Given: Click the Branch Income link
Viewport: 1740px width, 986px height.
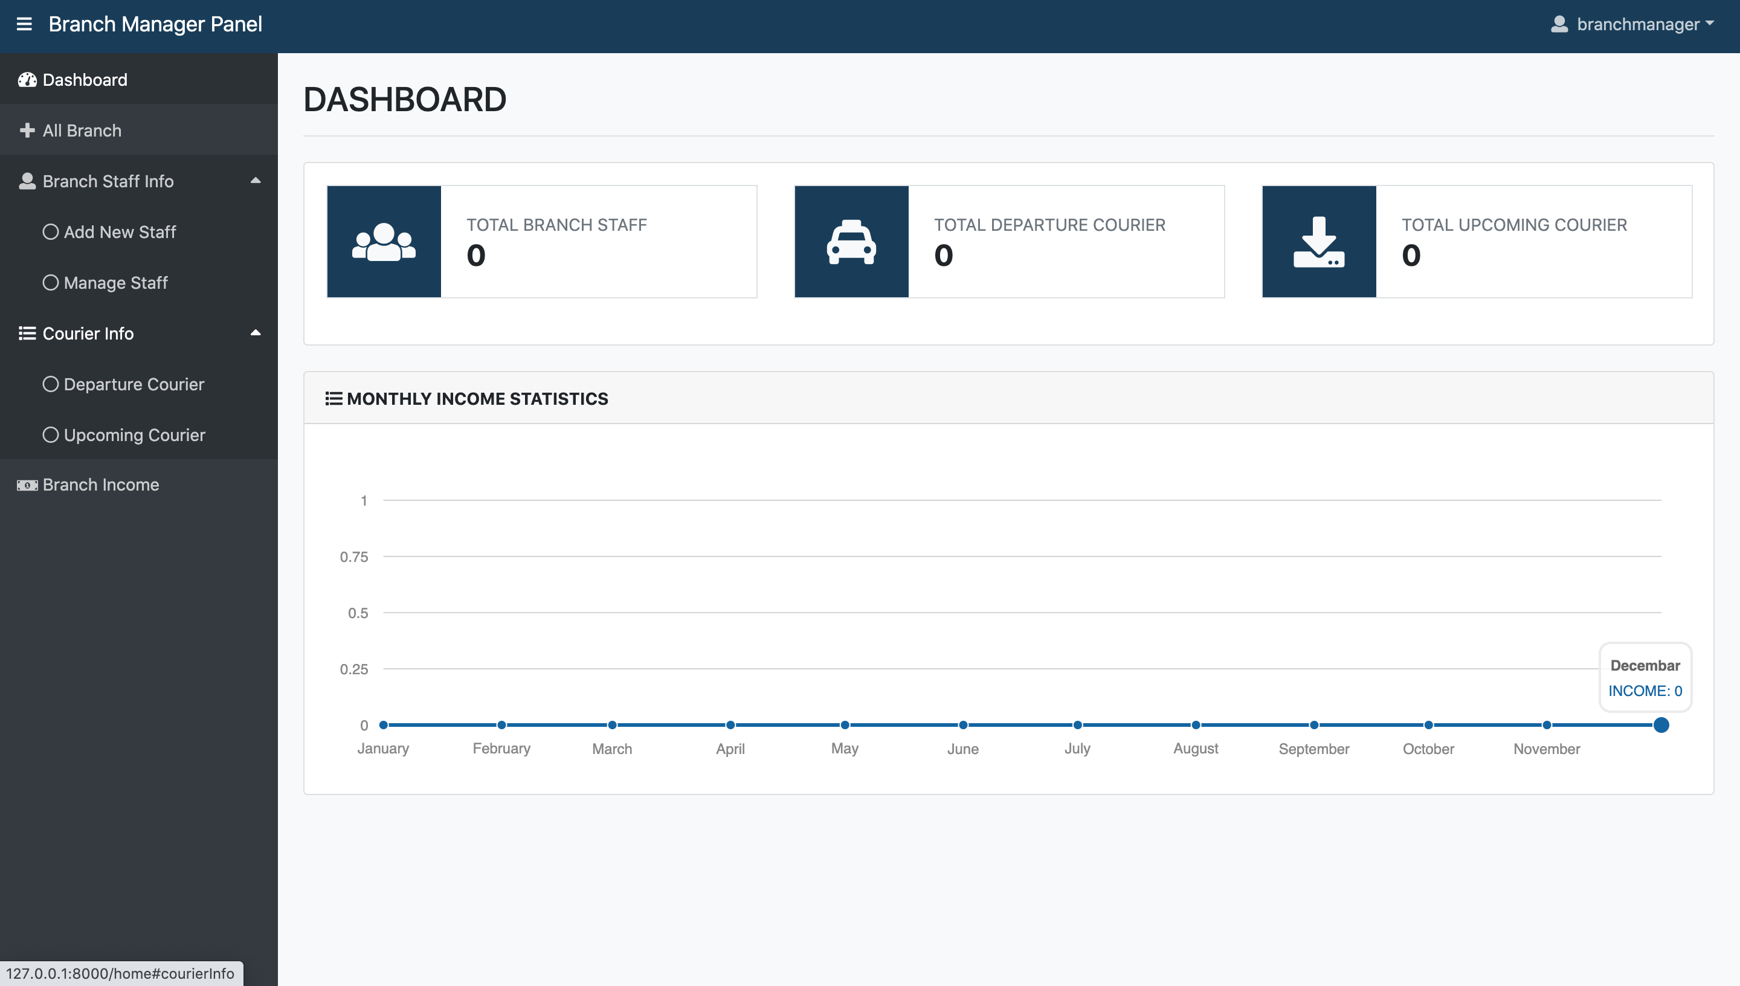Looking at the screenshot, I should tap(101, 485).
